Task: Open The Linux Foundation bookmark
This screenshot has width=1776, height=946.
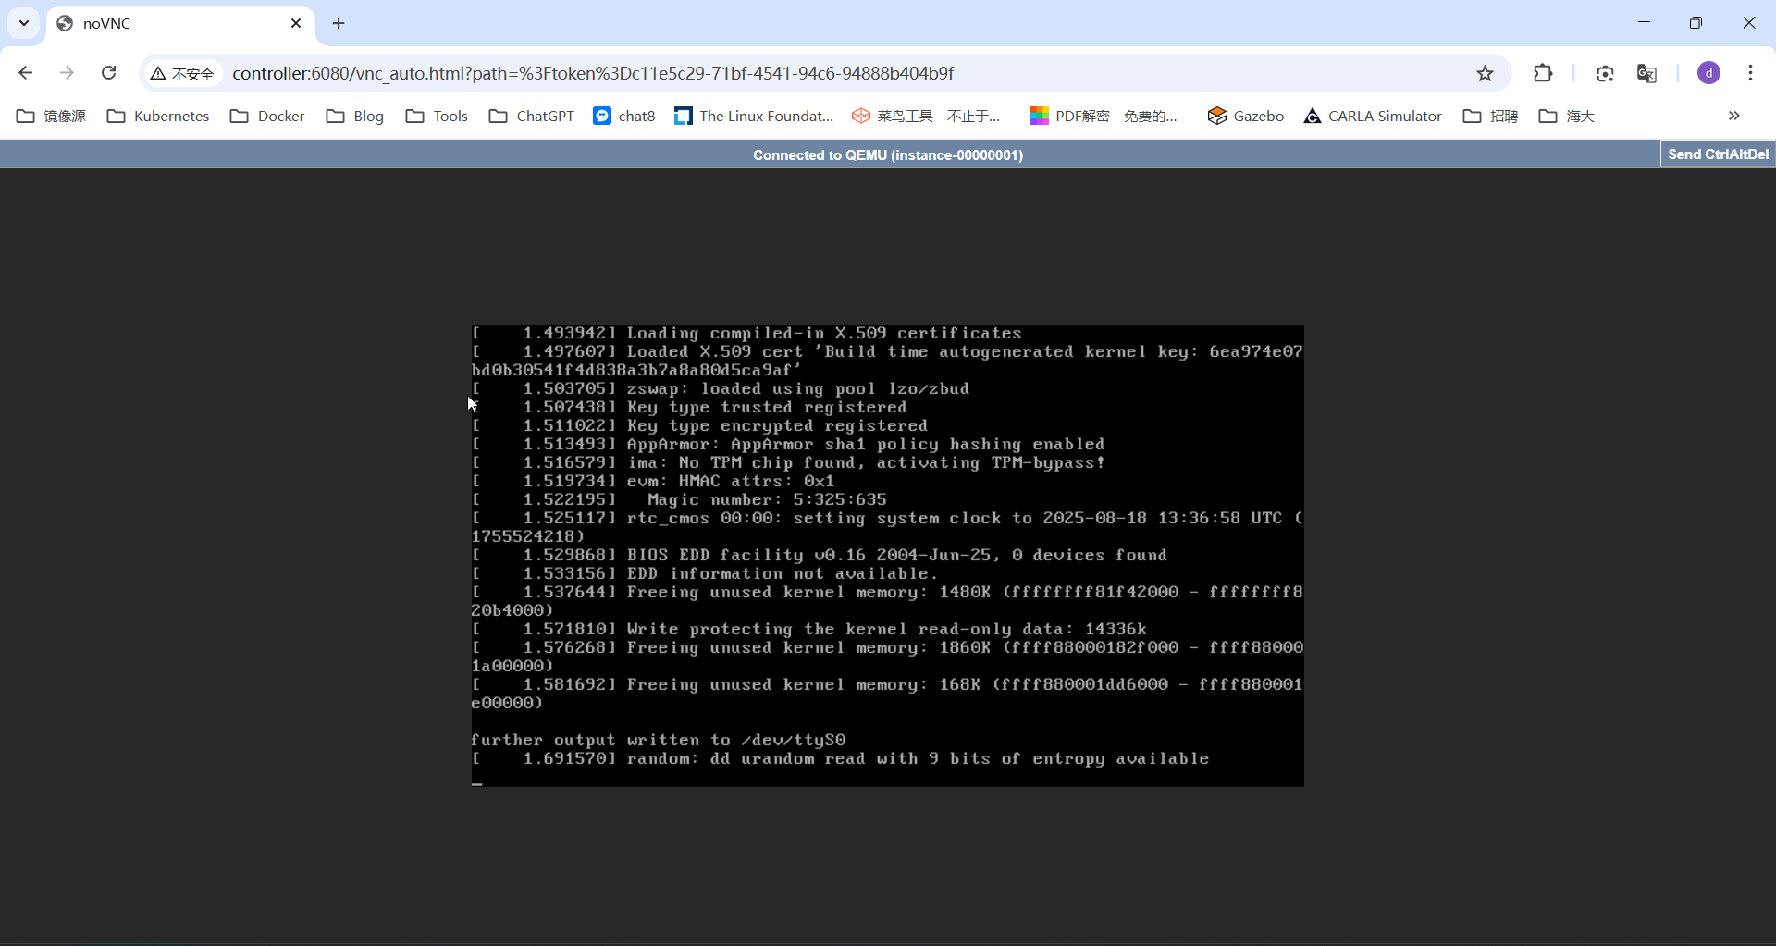Action: coord(754,116)
